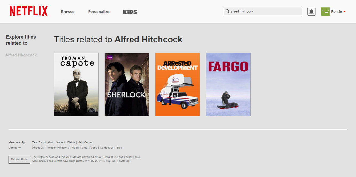
Task: Open the Investor Relations link
Action: click(58, 148)
